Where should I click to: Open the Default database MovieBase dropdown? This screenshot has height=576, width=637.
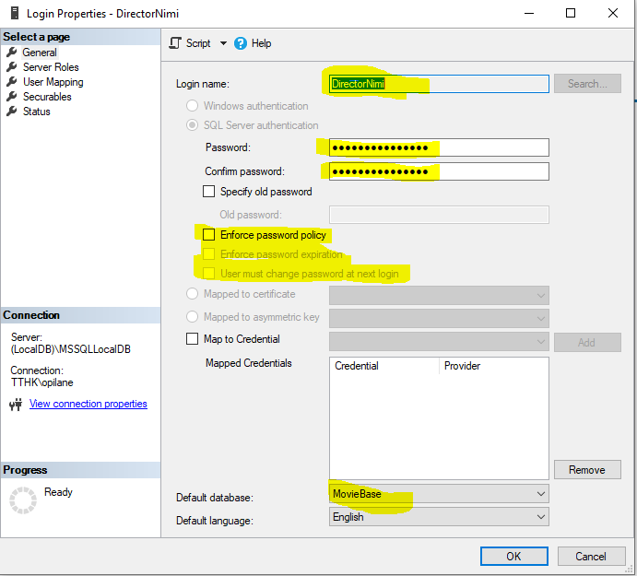(540, 494)
